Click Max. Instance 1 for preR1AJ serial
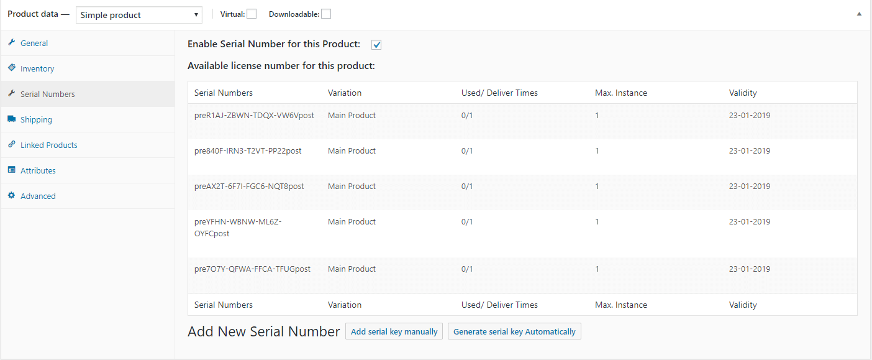 (597, 115)
